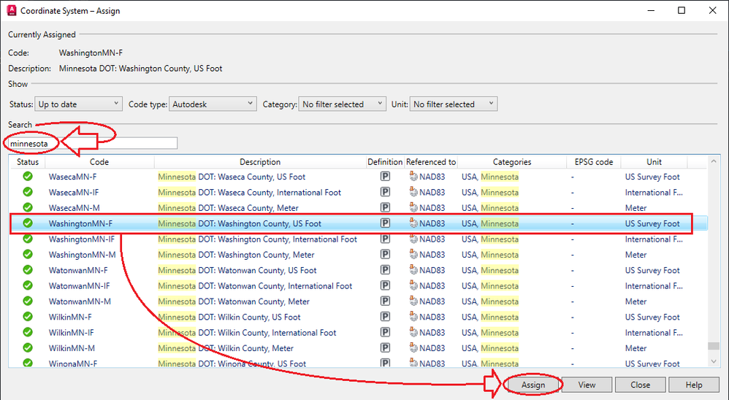Click the projected definition icon of WashingtonMN-M
Image resolution: width=729 pixels, height=400 pixels.
point(385,255)
